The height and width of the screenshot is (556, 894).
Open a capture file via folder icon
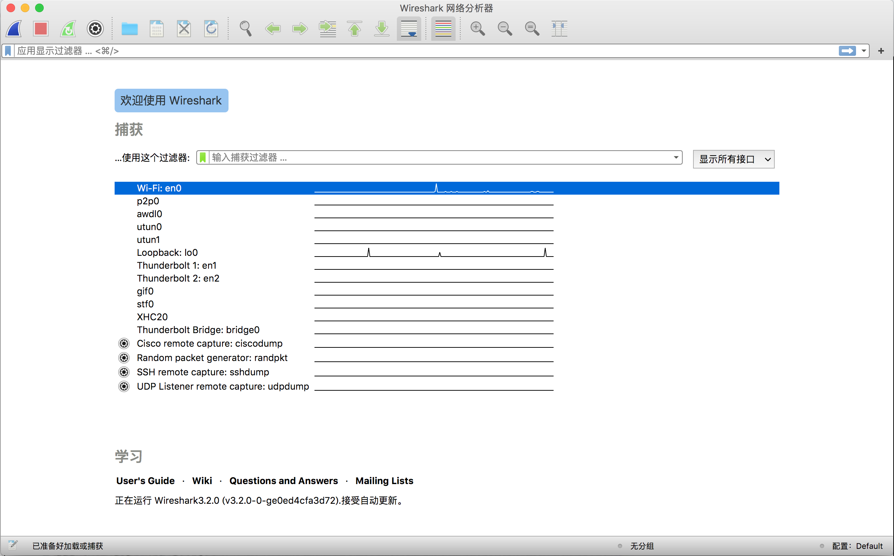(x=130, y=28)
